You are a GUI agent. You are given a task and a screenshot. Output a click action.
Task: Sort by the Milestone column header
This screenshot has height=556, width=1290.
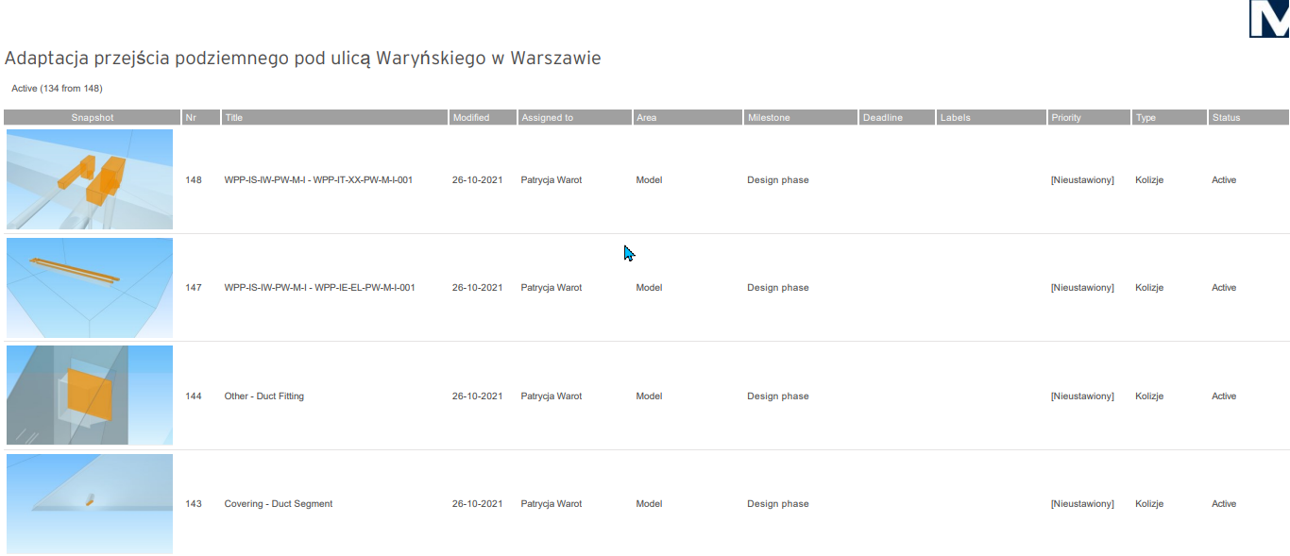(x=801, y=118)
